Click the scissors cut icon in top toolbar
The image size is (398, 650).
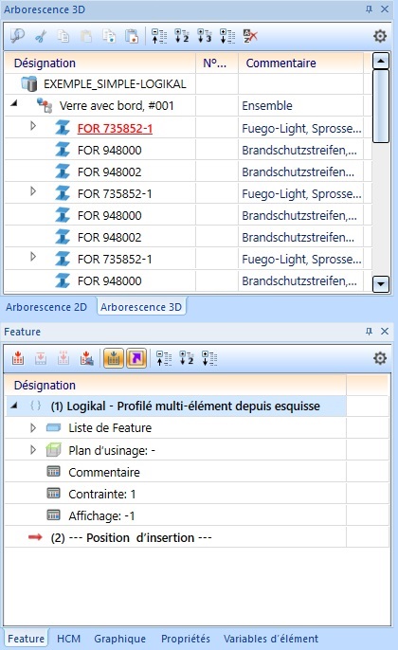[41, 36]
